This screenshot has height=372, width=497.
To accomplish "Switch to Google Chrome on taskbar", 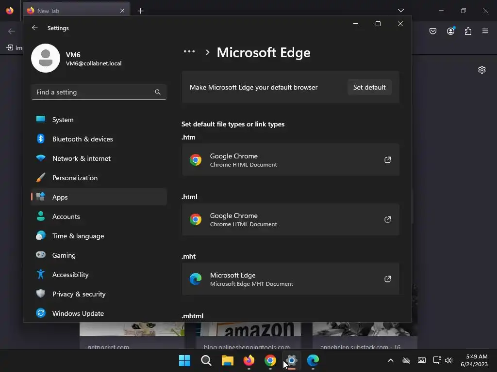I will [270, 360].
